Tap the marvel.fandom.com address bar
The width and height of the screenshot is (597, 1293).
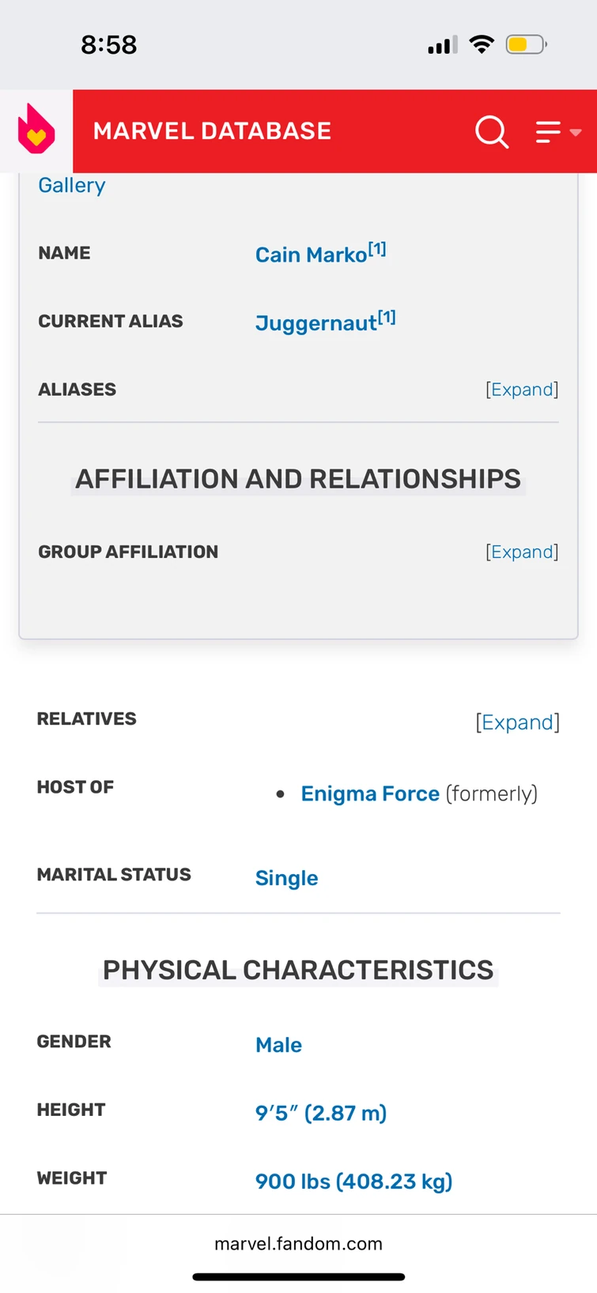point(298,1243)
